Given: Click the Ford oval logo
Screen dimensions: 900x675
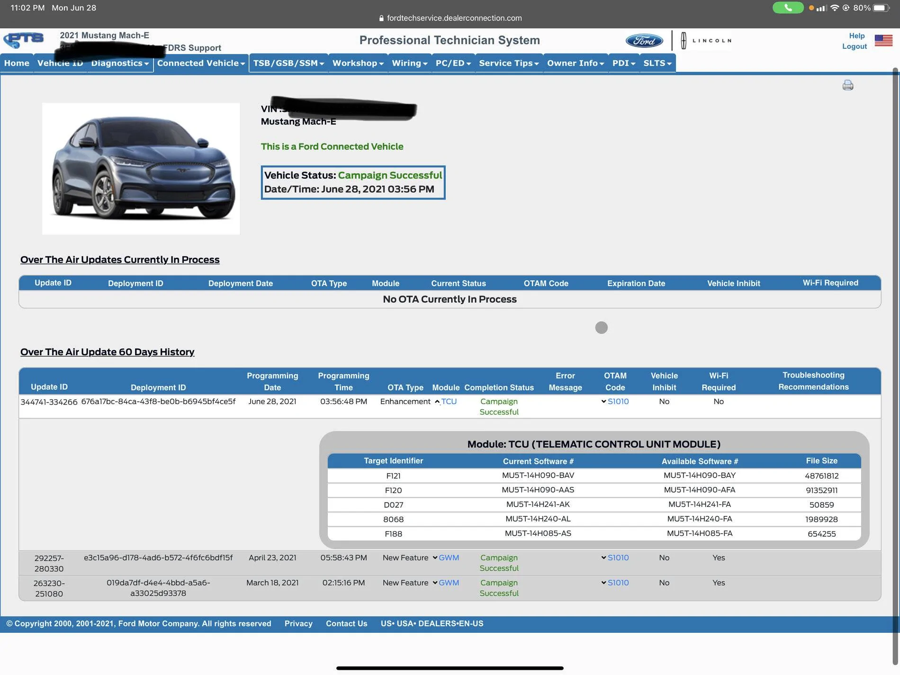Looking at the screenshot, I should click(644, 41).
